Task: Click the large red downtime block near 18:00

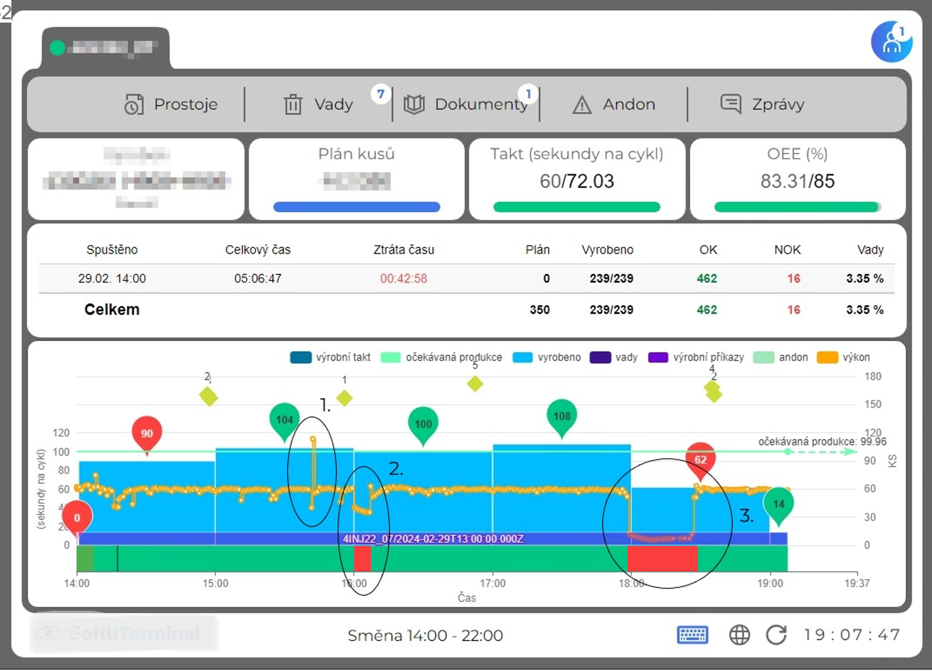Action: click(x=662, y=559)
